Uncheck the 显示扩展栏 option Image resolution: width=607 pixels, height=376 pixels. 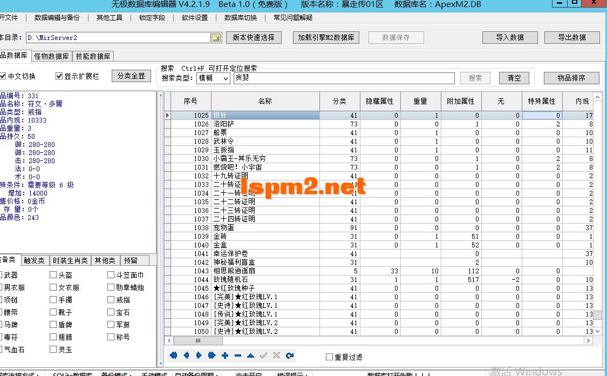58,76
